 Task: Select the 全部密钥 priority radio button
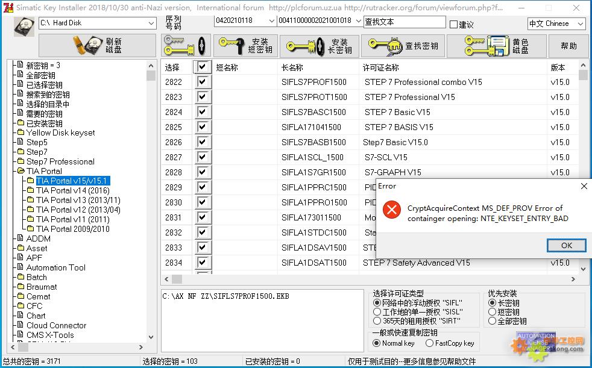click(x=492, y=321)
